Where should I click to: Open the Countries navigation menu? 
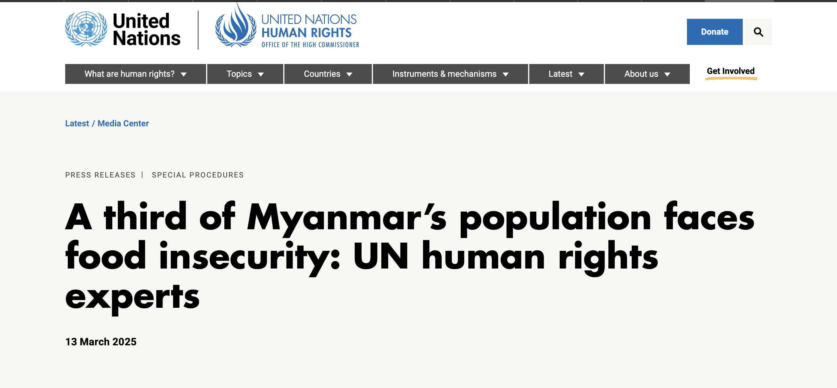tap(328, 74)
